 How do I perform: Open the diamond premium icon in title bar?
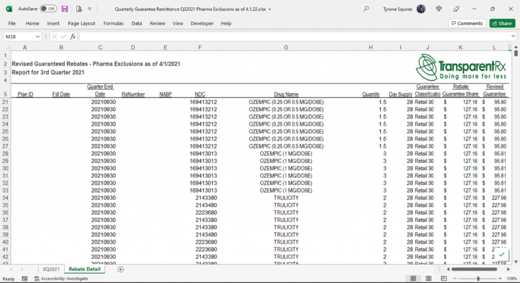click(x=439, y=9)
